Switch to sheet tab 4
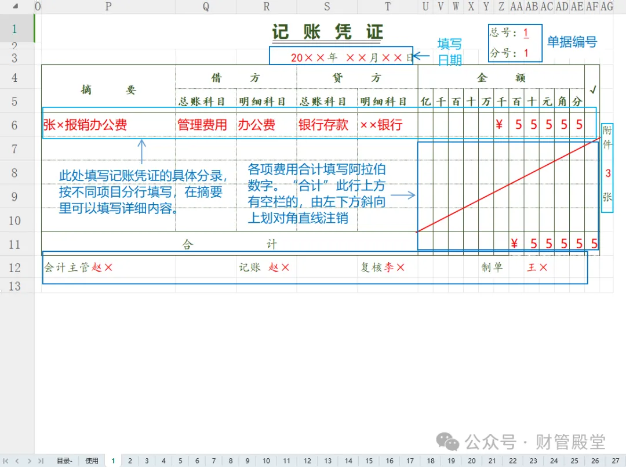Screen dimensions: 626x467 [x=163, y=461]
